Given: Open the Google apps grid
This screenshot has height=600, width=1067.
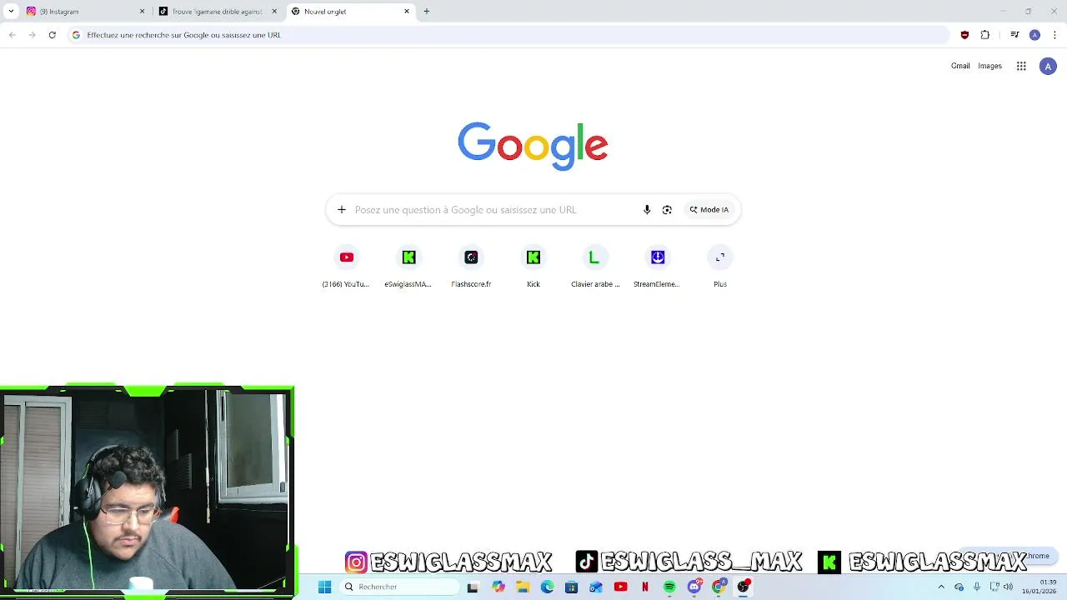Looking at the screenshot, I should click(x=1021, y=66).
